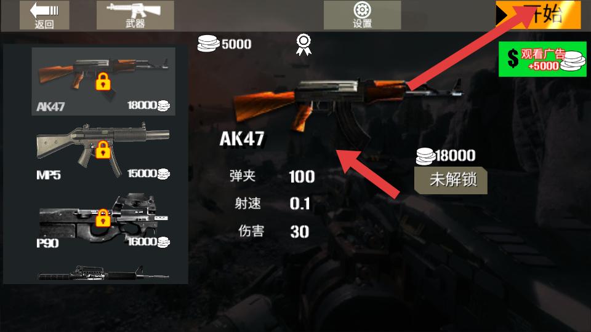
Task: Go back with the 返回 arrow button
Action: (44, 15)
